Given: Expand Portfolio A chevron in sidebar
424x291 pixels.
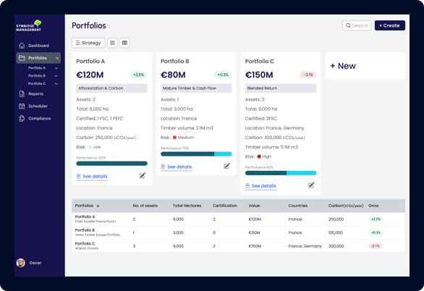Looking at the screenshot, I should pyautogui.click(x=56, y=68).
